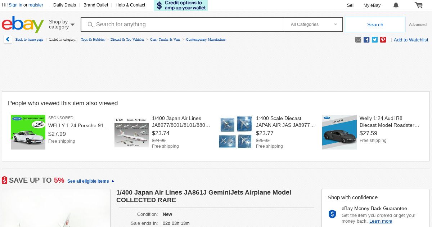Viewport: 432px width, 227px height.
Task: Open Brand Outlet
Action: pyautogui.click(x=96, y=5)
